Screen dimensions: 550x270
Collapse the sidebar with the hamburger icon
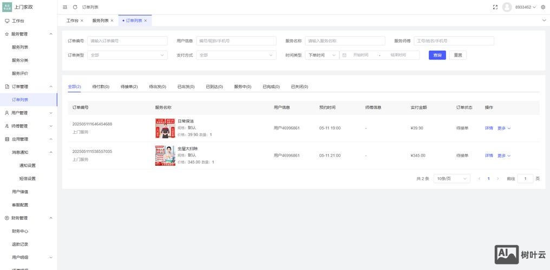[65, 7]
